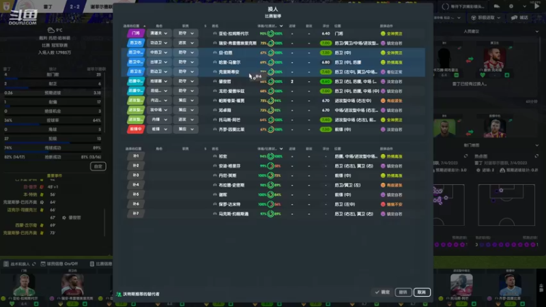Click the 传球成功 pass accuracy bar
Screen dimensions: 546x307
click(x=53, y=151)
